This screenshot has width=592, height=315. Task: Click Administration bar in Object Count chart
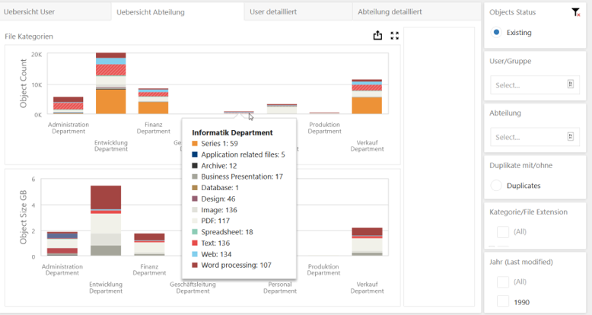pos(68,106)
